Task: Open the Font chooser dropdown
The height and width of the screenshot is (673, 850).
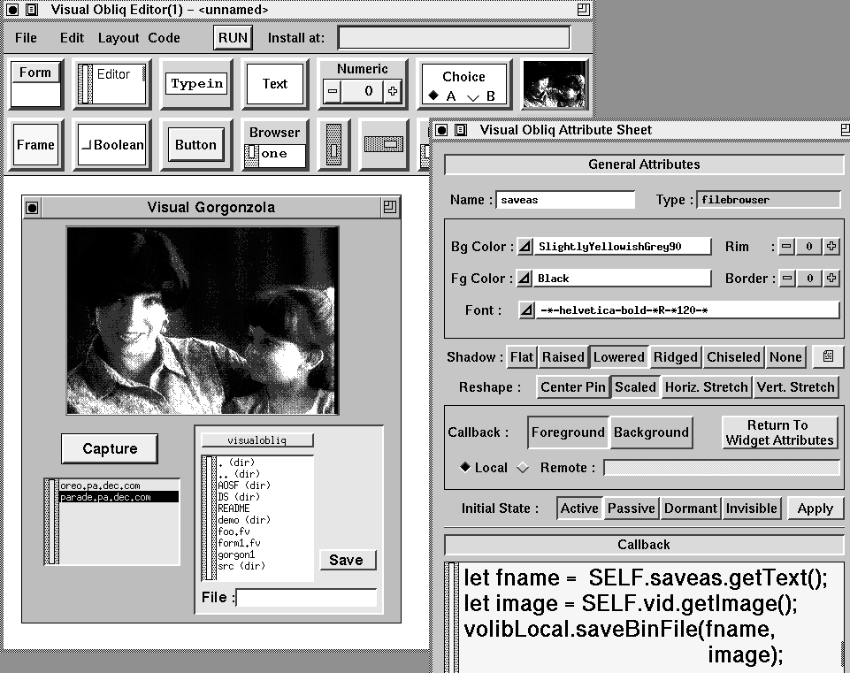Action: (x=525, y=310)
